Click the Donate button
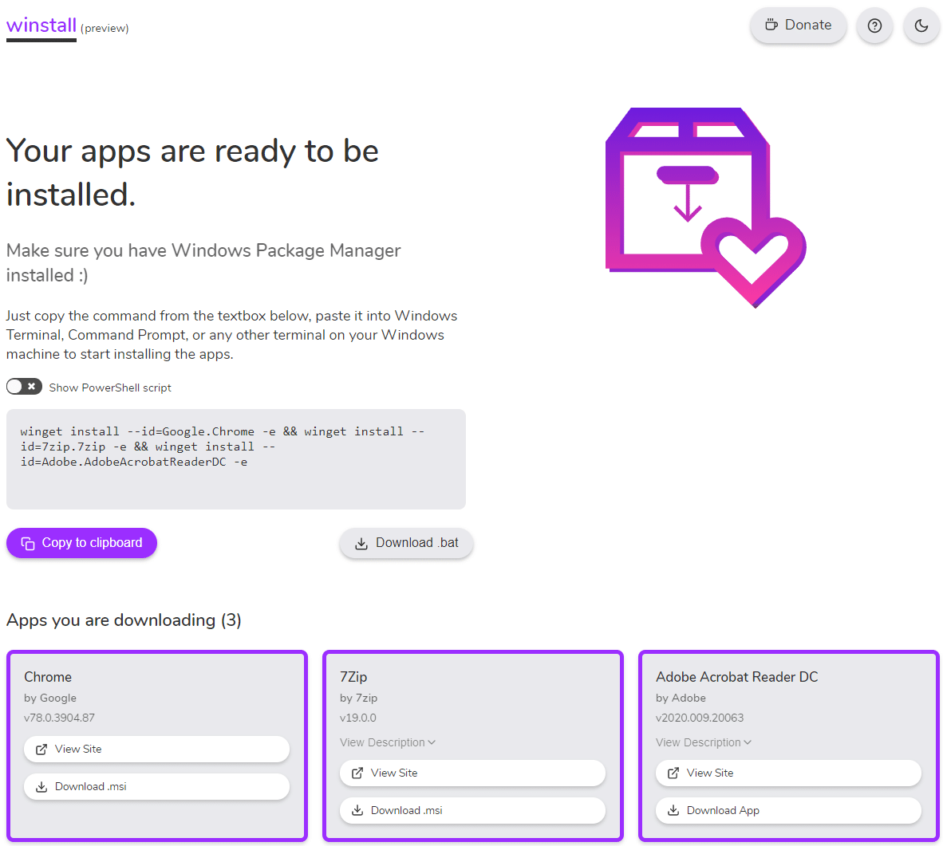The height and width of the screenshot is (846, 943). pos(798,26)
